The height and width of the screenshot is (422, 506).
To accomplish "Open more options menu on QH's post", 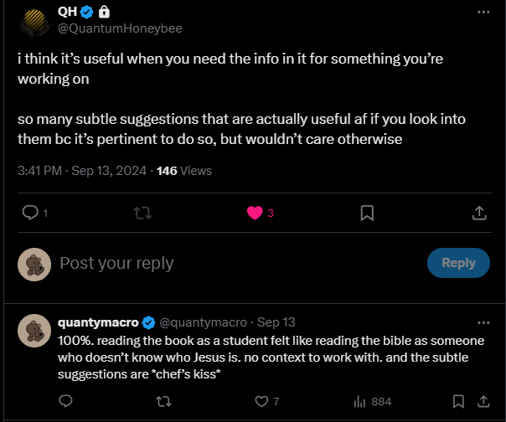I will [483, 12].
